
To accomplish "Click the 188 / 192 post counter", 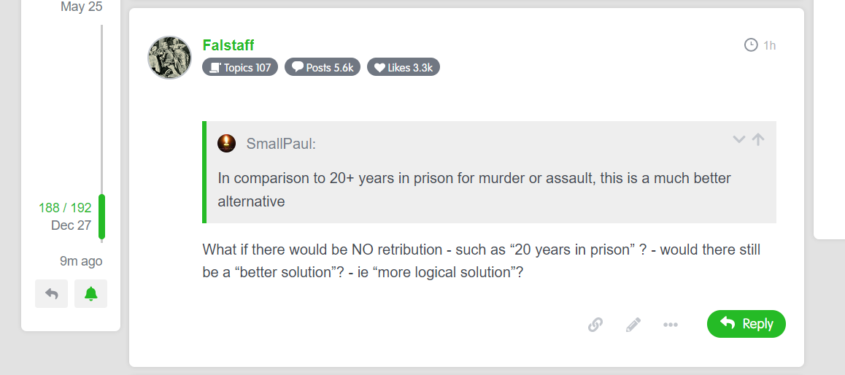I will [x=65, y=208].
